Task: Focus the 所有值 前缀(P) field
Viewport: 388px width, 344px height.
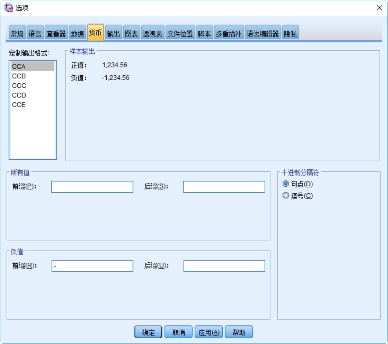Action: (x=92, y=187)
